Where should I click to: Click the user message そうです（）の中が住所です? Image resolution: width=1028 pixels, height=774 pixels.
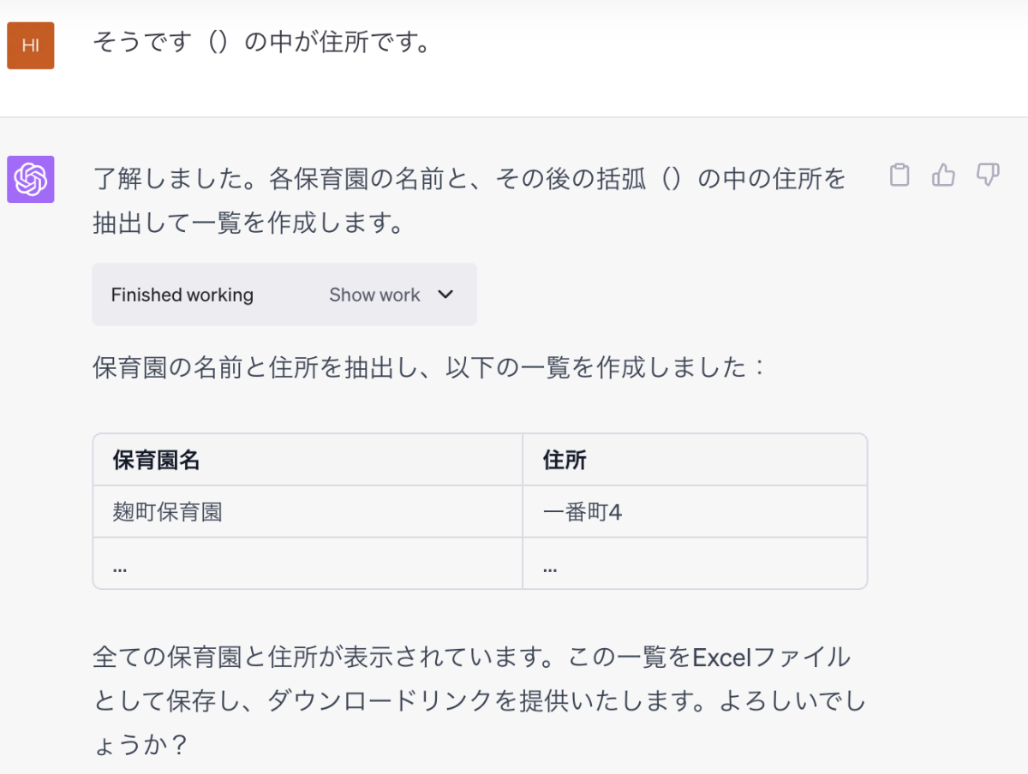[x=261, y=42]
